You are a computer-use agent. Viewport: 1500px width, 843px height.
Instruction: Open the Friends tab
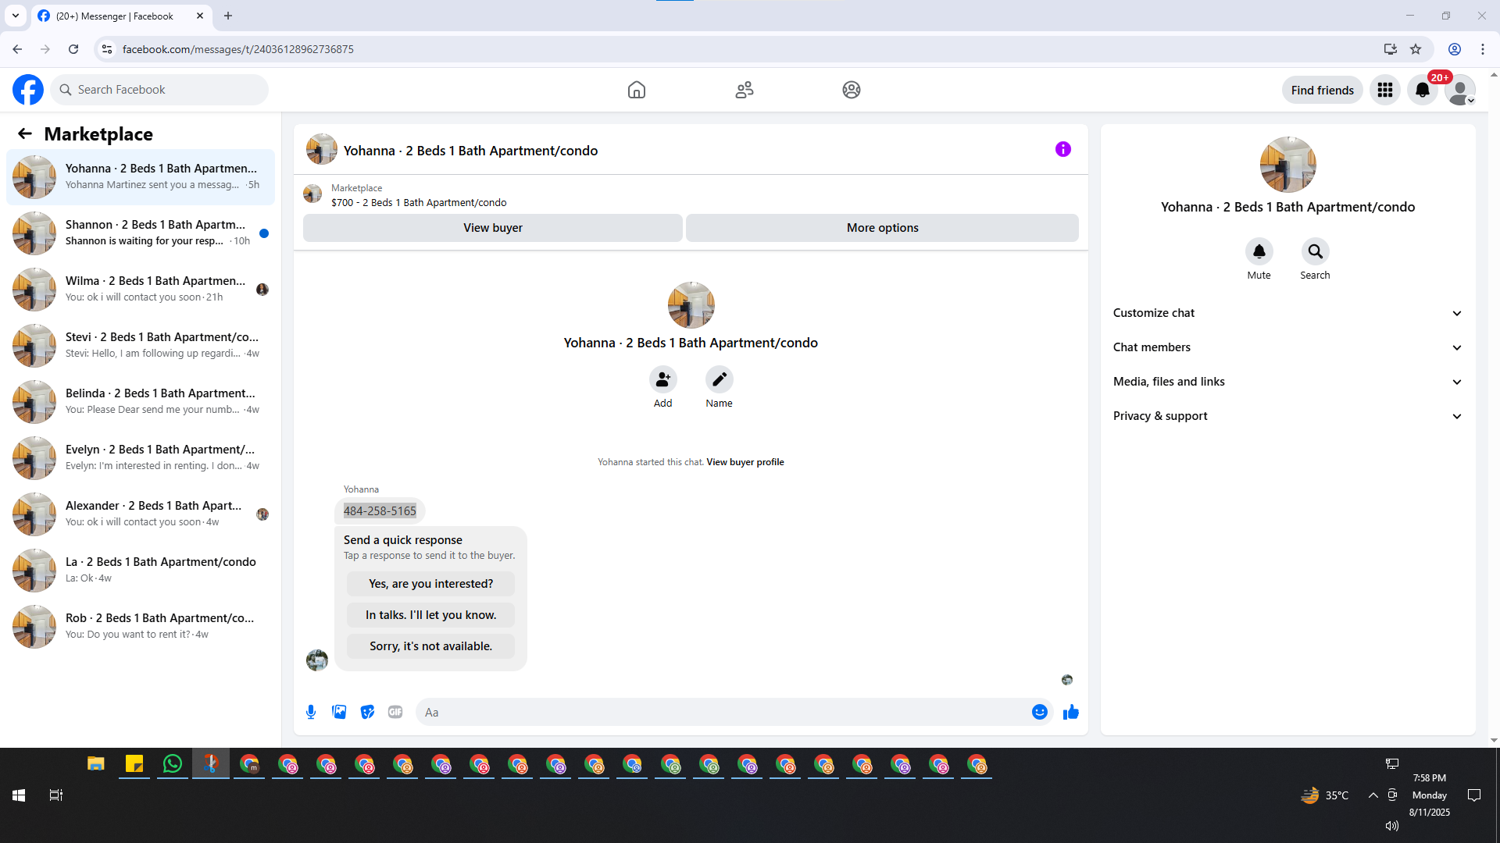pyautogui.click(x=744, y=90)
